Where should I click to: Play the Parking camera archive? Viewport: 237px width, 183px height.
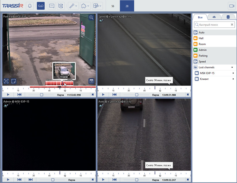[8, 95]
